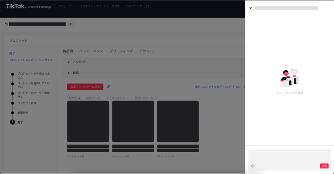Click the share arrow icon beside sync button
334x174 pixels.
click(108, 87)
